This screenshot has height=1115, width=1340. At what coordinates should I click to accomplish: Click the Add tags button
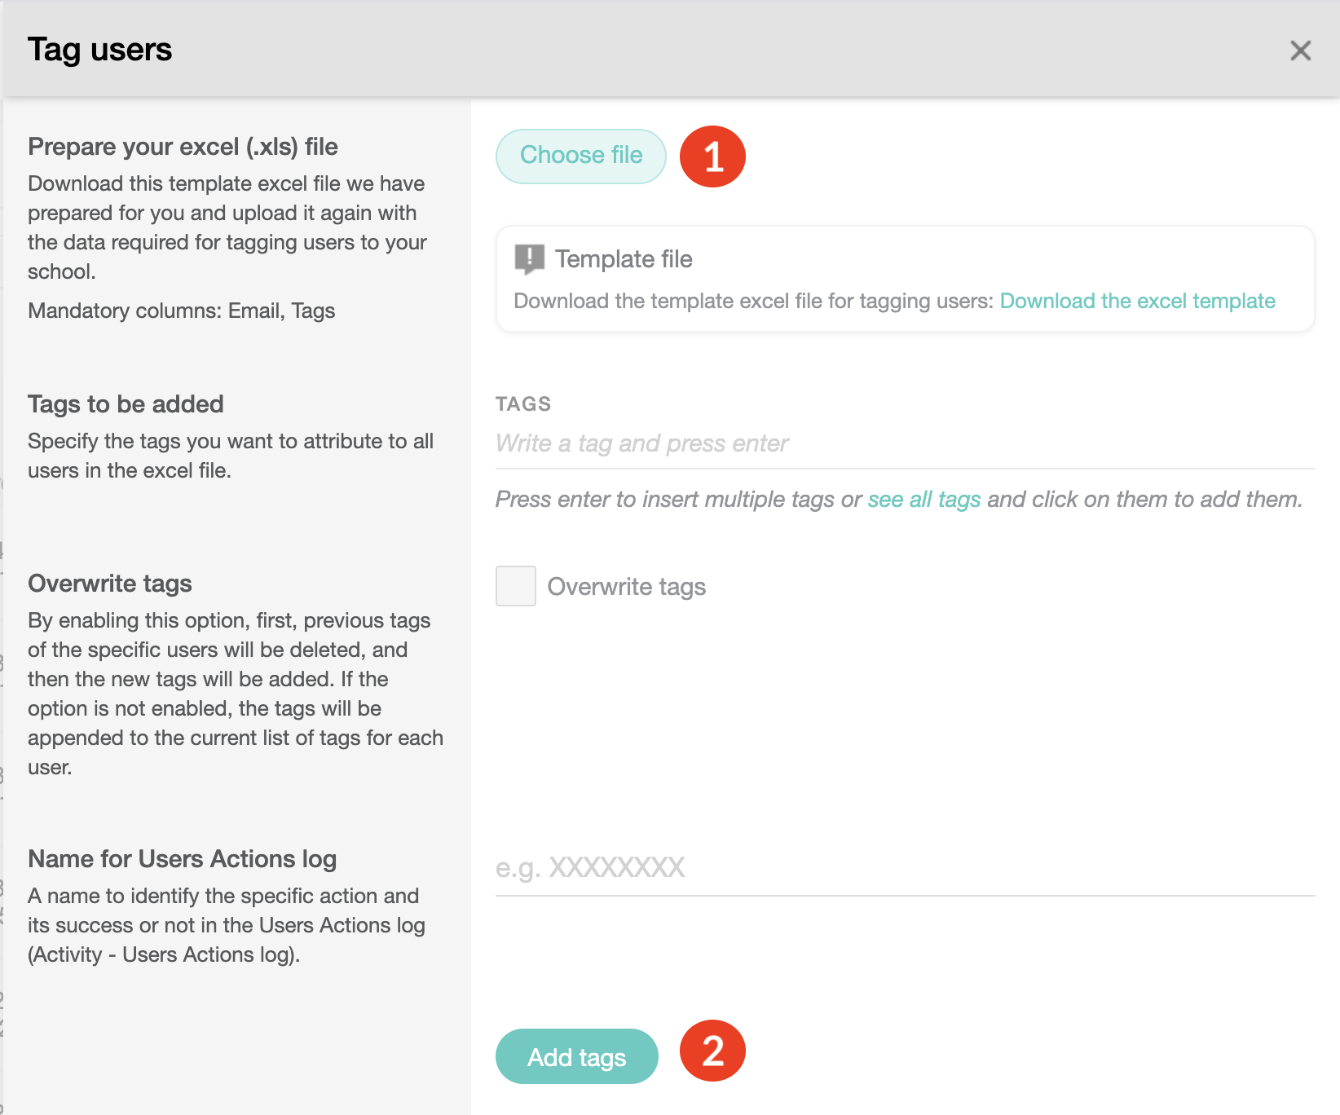pos(576,1056)
